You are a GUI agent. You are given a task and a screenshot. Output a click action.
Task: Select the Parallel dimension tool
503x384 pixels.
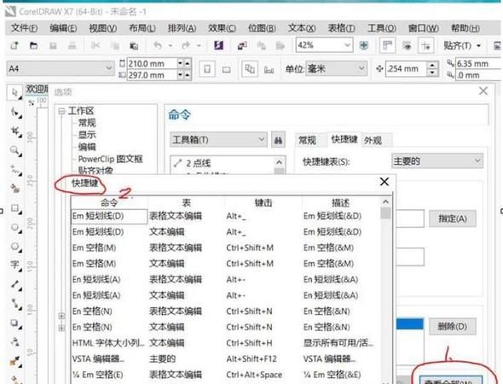coord(15,284)
